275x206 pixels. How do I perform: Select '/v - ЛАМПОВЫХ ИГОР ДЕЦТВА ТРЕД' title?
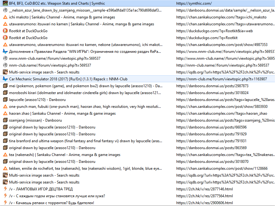(x=41, y=189)
